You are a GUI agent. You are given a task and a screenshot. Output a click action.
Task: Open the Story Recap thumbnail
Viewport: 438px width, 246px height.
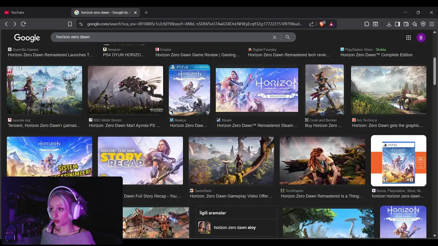(140, 161)
